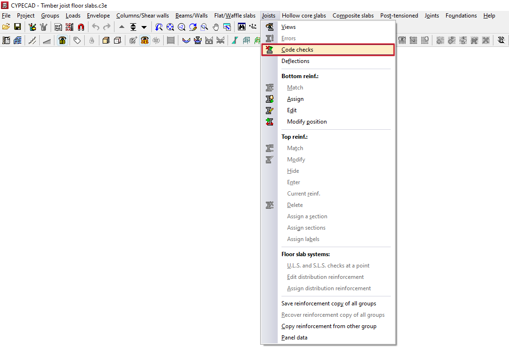Viewport: 509px width, 357px height.
Task: Click the go-to-group double triangle icon
Action: pos(133,27)
